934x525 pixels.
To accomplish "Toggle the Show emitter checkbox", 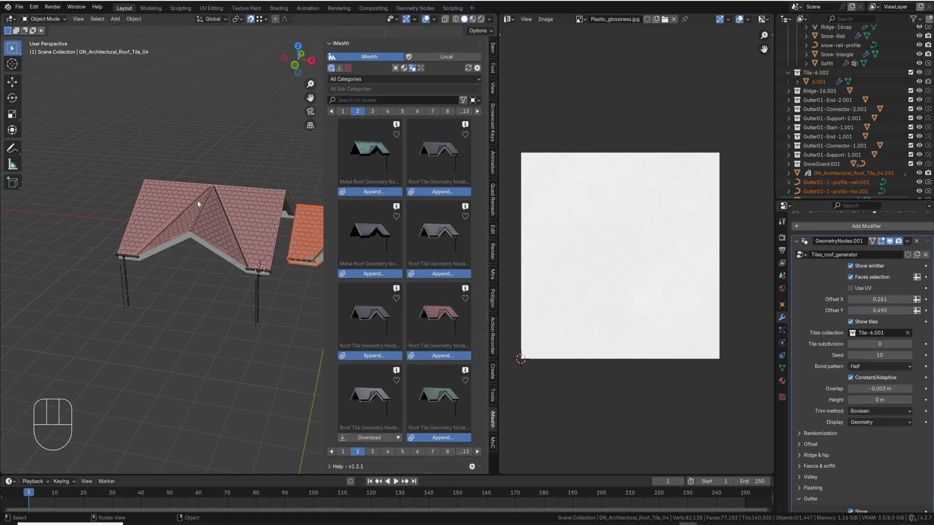I will coord(850,266).
